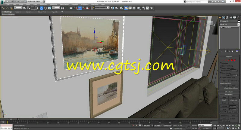Click the Attach button in Edit Geometry

(x=224, y=100)
